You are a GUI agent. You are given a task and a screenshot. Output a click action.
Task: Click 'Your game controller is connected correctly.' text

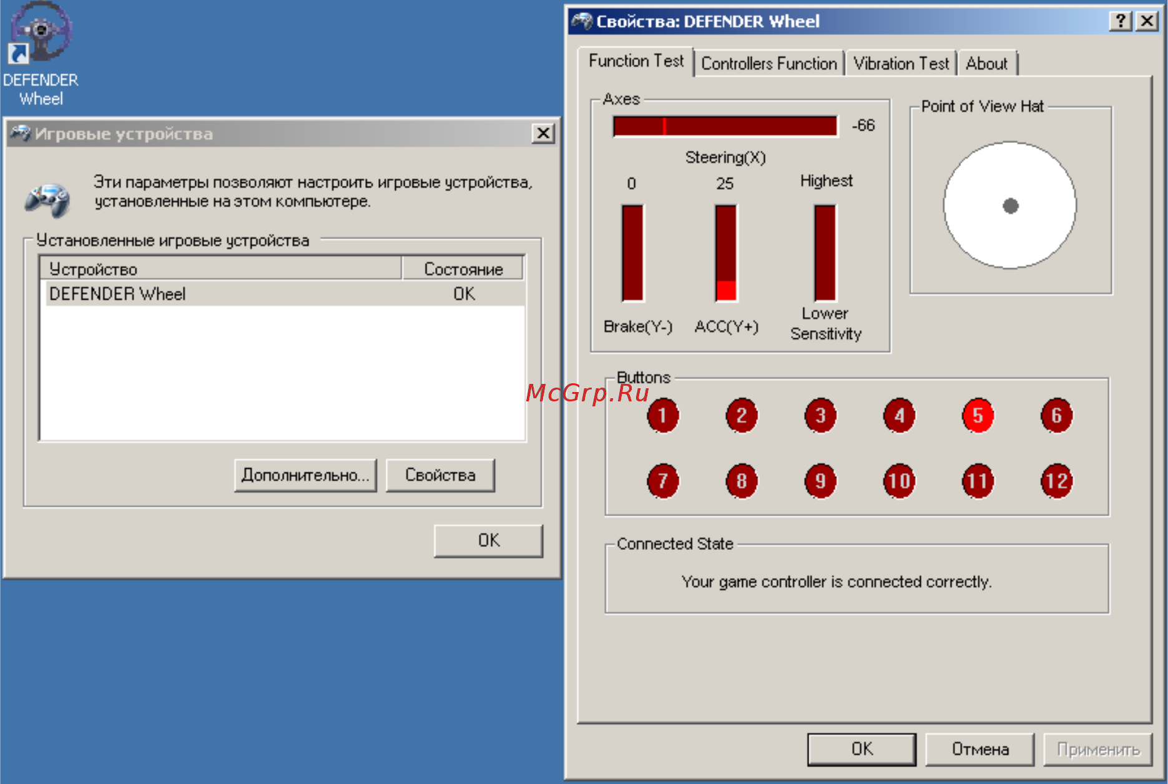[x=837, y=582]
